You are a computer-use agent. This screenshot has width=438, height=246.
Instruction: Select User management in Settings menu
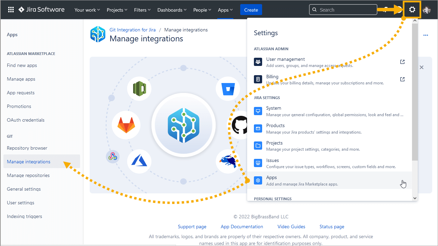tap(330, 62)
